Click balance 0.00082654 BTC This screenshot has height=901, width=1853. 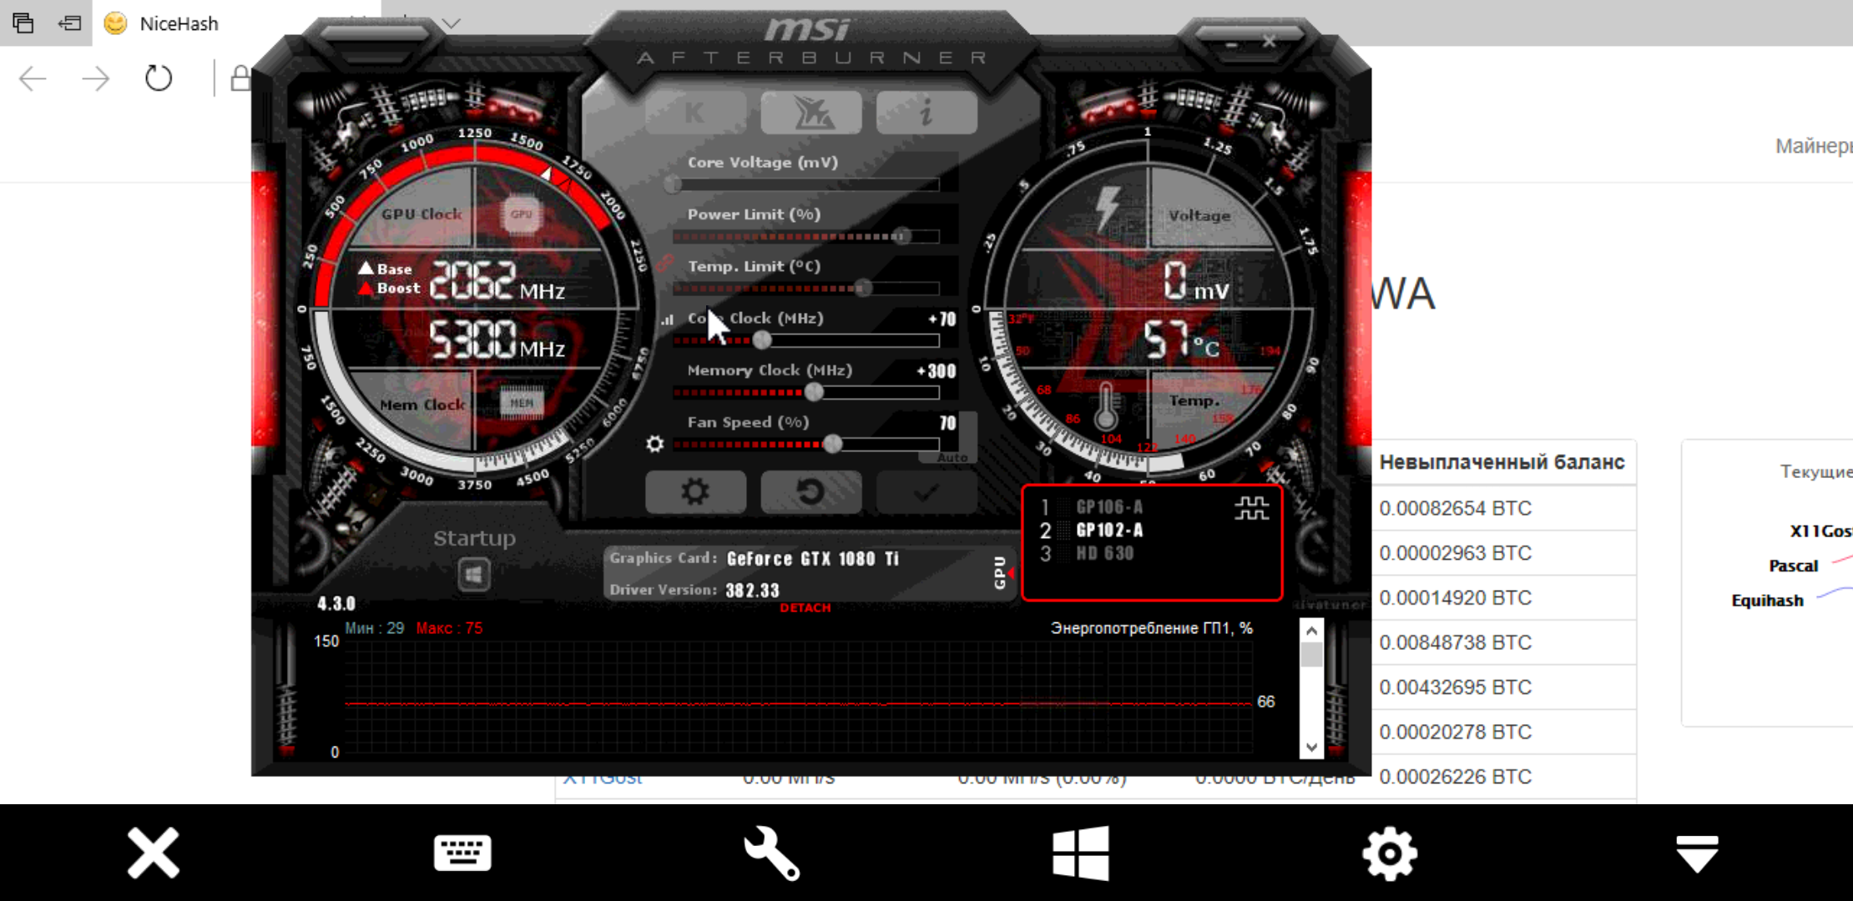point(1455,508)
